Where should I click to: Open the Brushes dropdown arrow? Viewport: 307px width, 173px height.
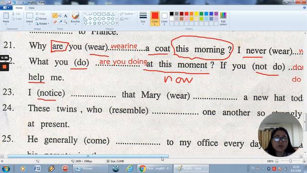pos(75,24)
